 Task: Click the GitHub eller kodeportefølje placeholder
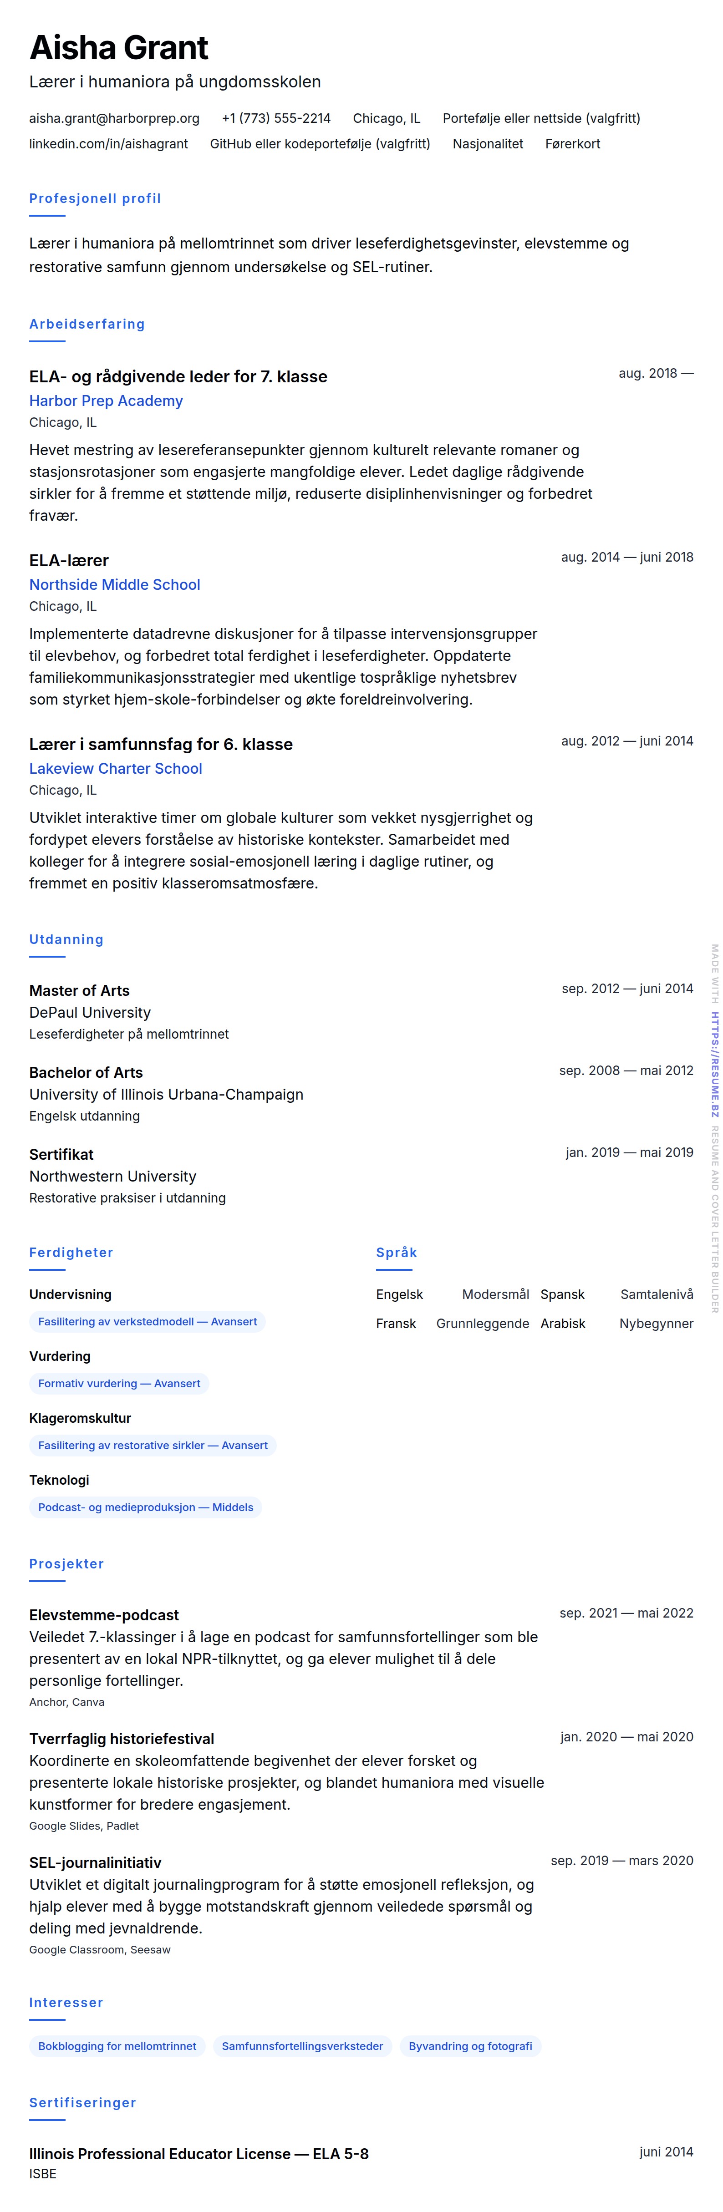(x=320, y=144)
